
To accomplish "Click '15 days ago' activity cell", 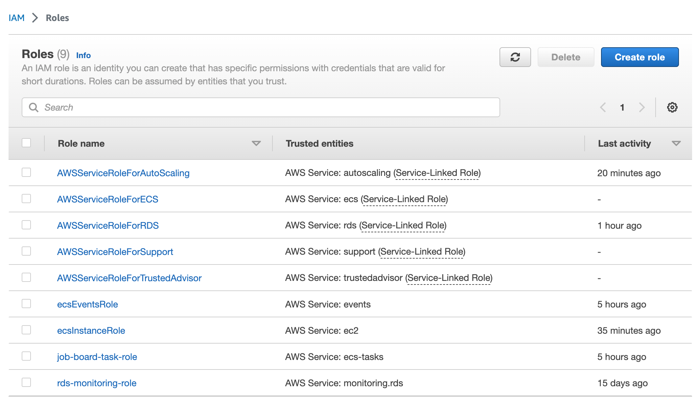I will pos(622,383).
